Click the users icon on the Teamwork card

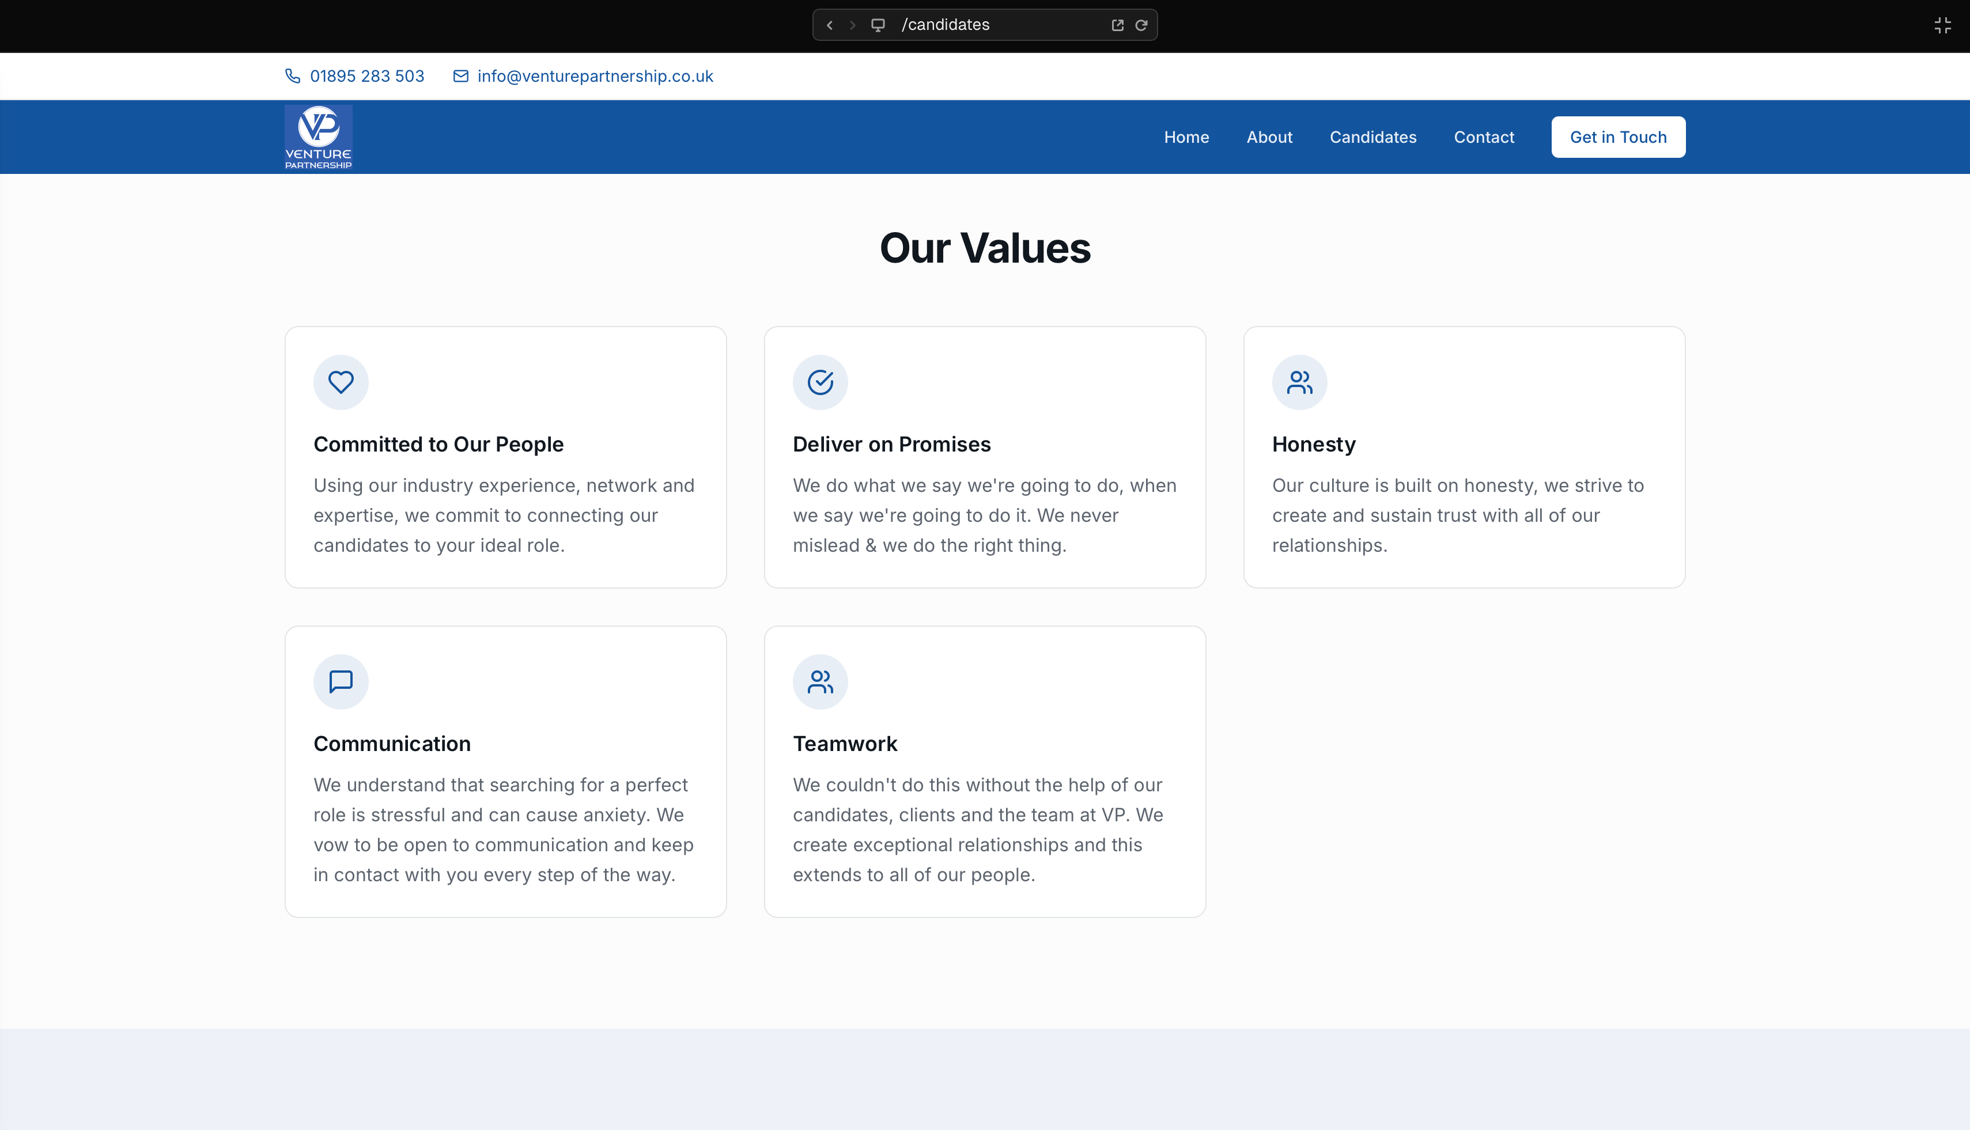(820, 681)
